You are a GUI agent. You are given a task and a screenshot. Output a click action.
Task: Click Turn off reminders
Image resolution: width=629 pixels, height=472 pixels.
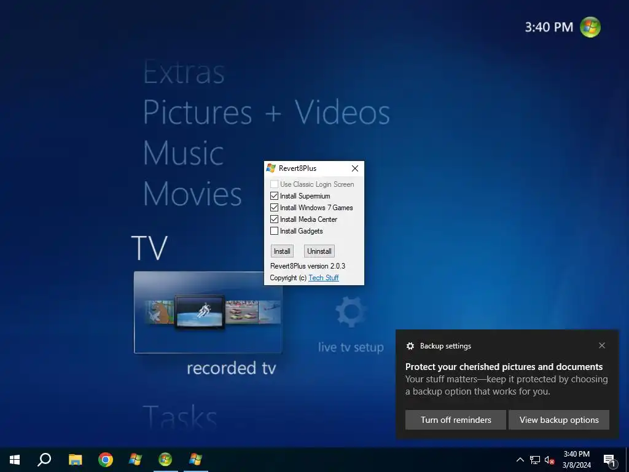tap(456, 420)
